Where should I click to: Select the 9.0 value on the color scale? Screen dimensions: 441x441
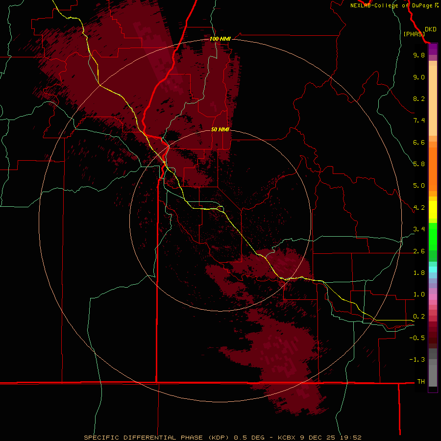click(x=419, y=77)
